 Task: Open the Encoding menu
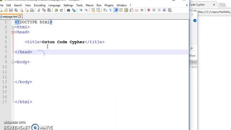point(40,5)
